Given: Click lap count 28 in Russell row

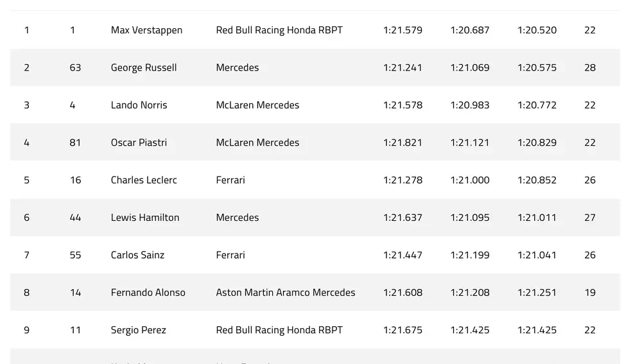Looking at the screenshot, I should pyautogui.click(x=589, y=67).
